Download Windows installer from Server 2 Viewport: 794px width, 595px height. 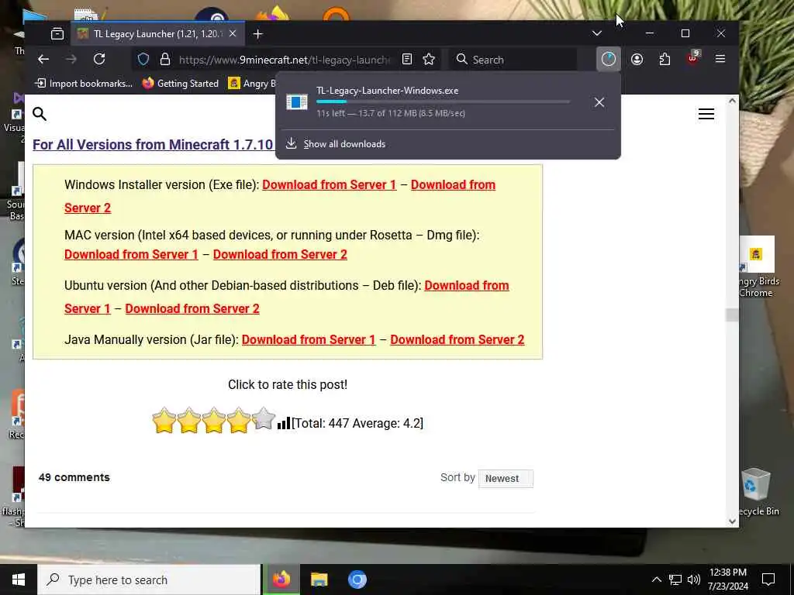click(453, 184)
